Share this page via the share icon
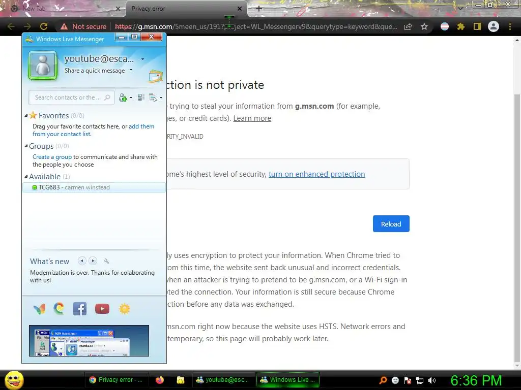The width and height of the screenshot is (521, 390). click(408, 26)
